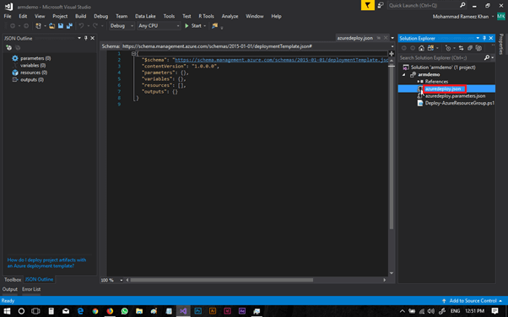Click the Show All Files icon
The height and width of the screenshot is (317, 508).
point(478,48)
